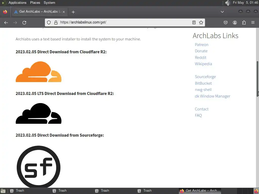
Task: Open the Patreon link
Action: tap(202, 45)
